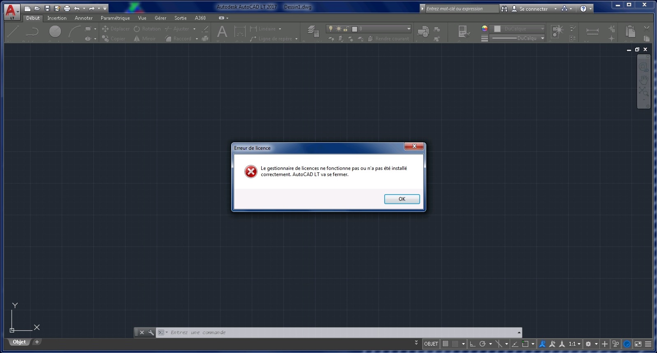Open the Sortie ribbon tab
Viewport: 657px width, 353px height.
tap(180, 18)
